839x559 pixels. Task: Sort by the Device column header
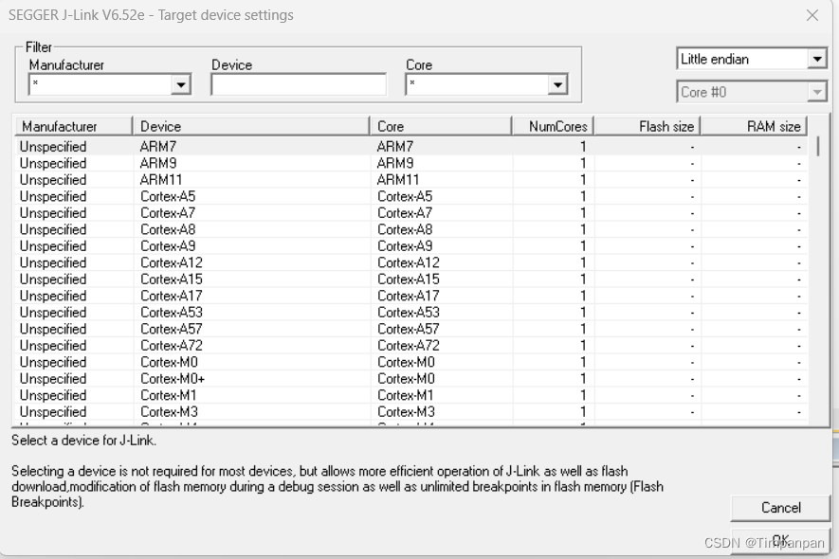[251, 125]
